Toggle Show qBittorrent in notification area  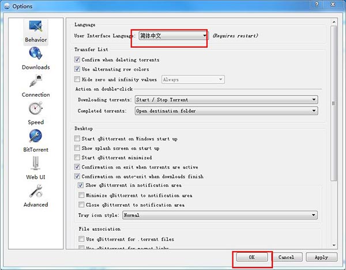coord(81,185)
